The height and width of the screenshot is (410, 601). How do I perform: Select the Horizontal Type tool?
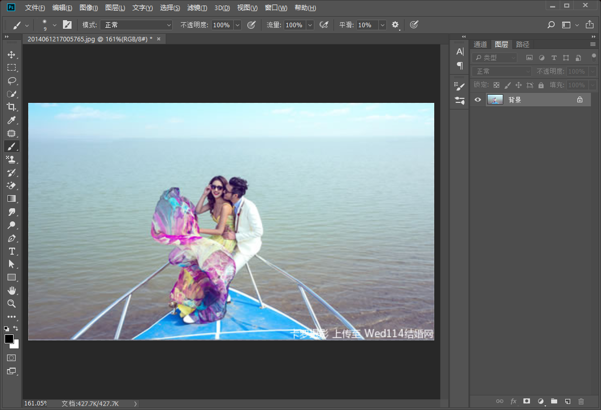pos(12,251)
